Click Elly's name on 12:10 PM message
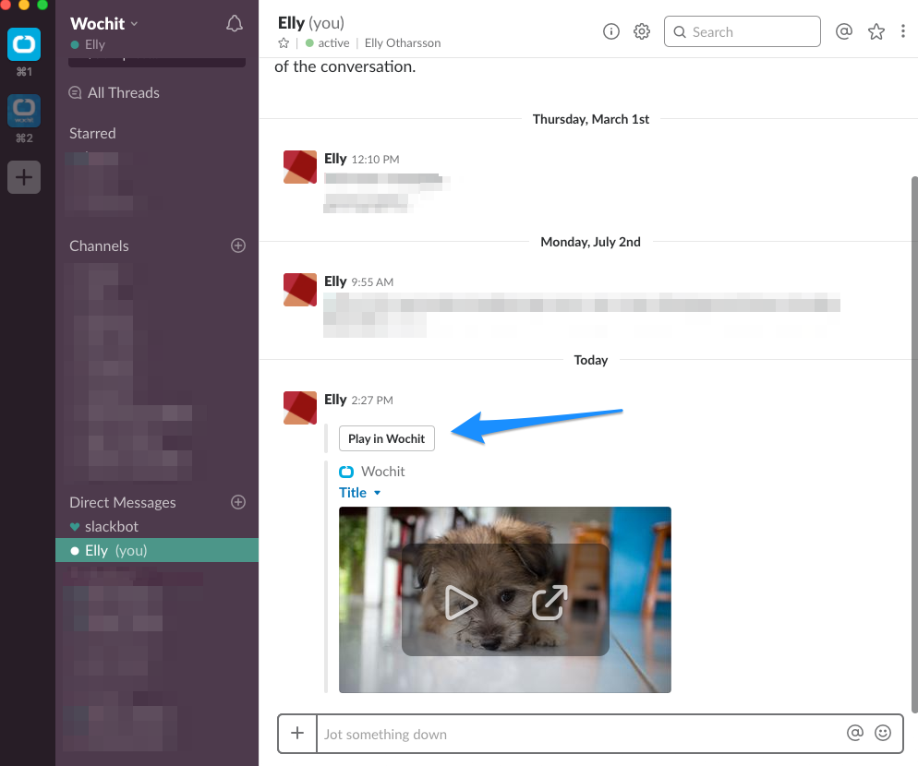 [335, 159]
